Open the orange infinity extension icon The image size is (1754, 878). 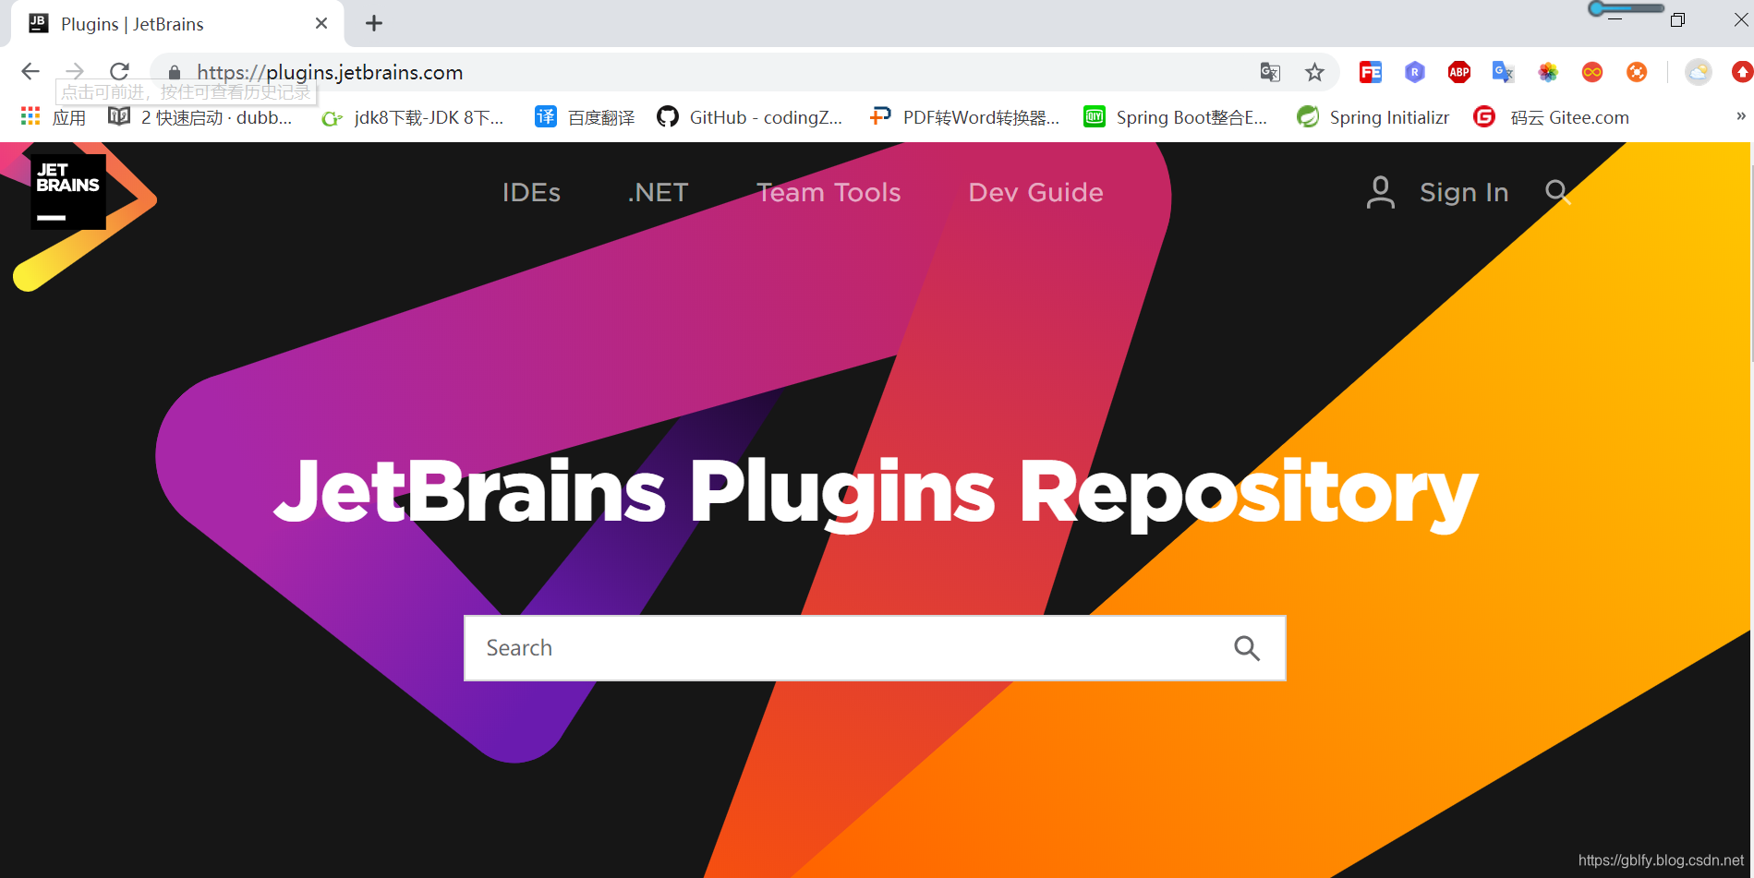point(1592,72)
